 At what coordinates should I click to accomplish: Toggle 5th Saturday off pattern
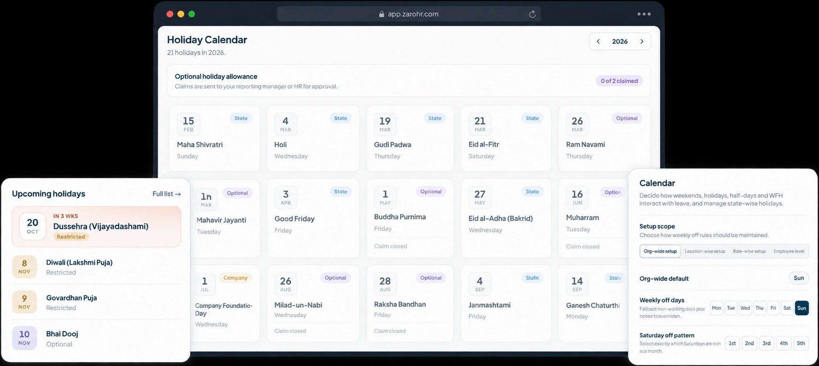point(801,343)
